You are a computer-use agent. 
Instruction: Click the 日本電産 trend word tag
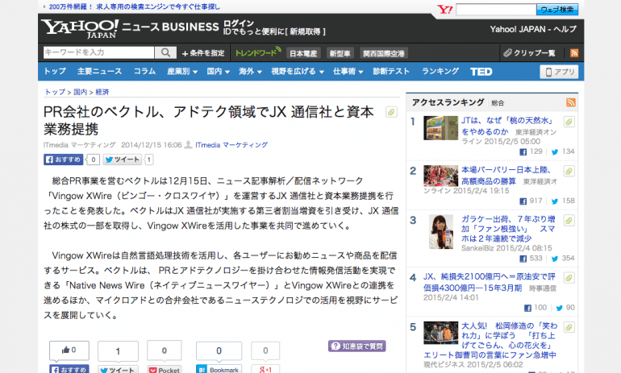click(x=303, y=53)
